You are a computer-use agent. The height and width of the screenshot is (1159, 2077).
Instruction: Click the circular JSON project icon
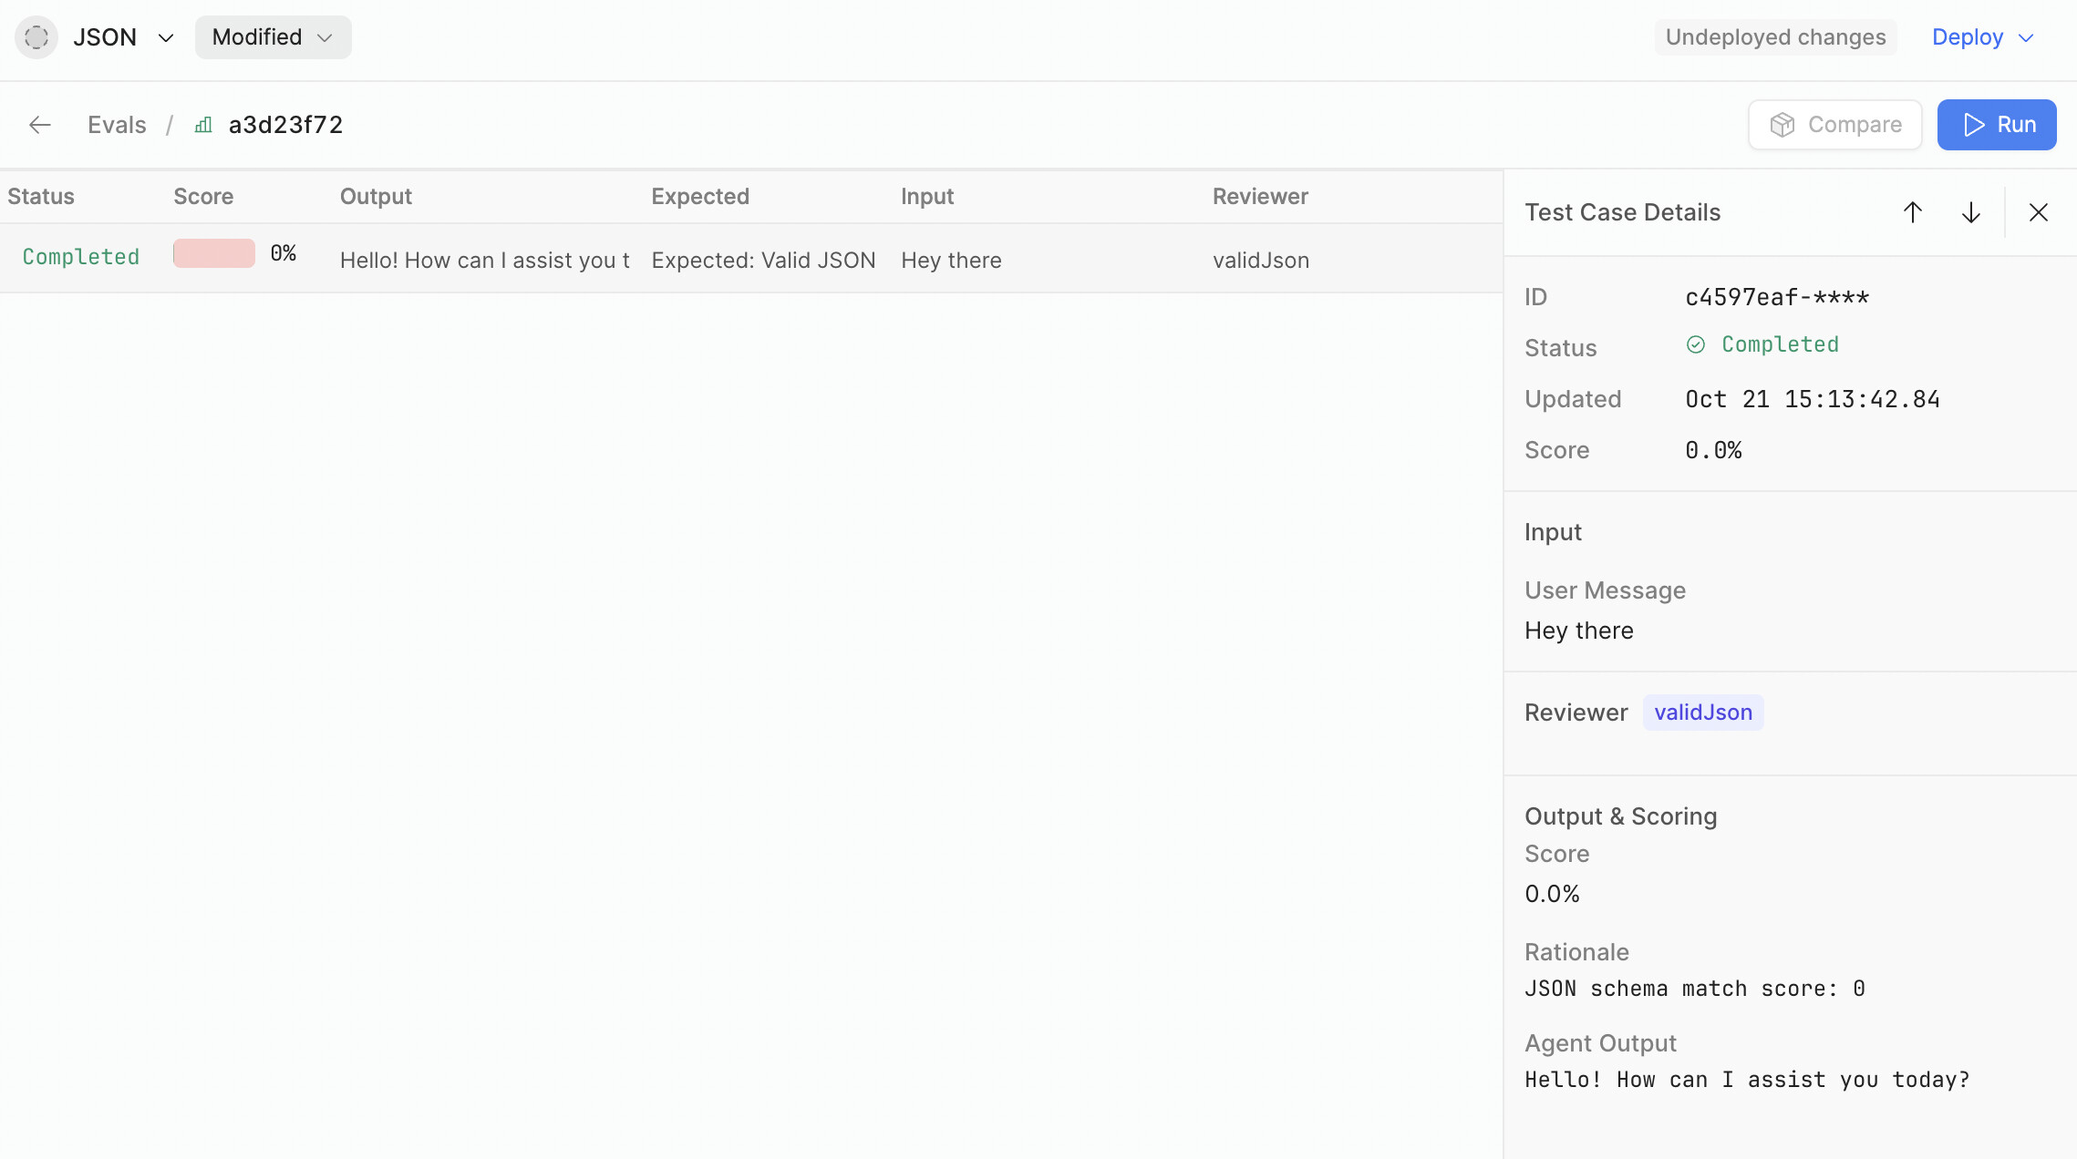[36, 37]
